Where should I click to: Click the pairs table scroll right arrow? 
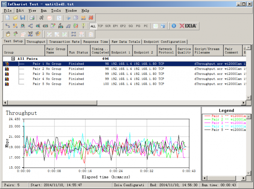[243, 103]
